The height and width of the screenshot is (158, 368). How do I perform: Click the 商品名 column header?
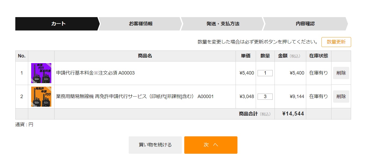click(x=145, y=56)
